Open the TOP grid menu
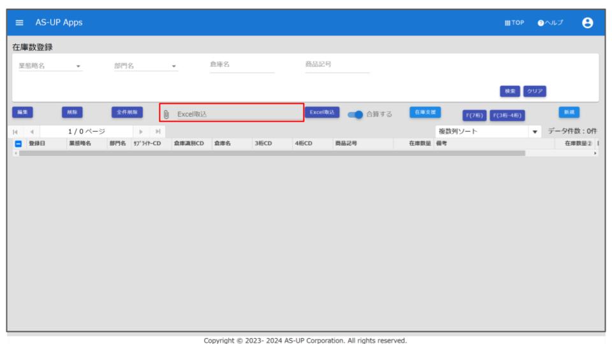 [x=514, y=23]
